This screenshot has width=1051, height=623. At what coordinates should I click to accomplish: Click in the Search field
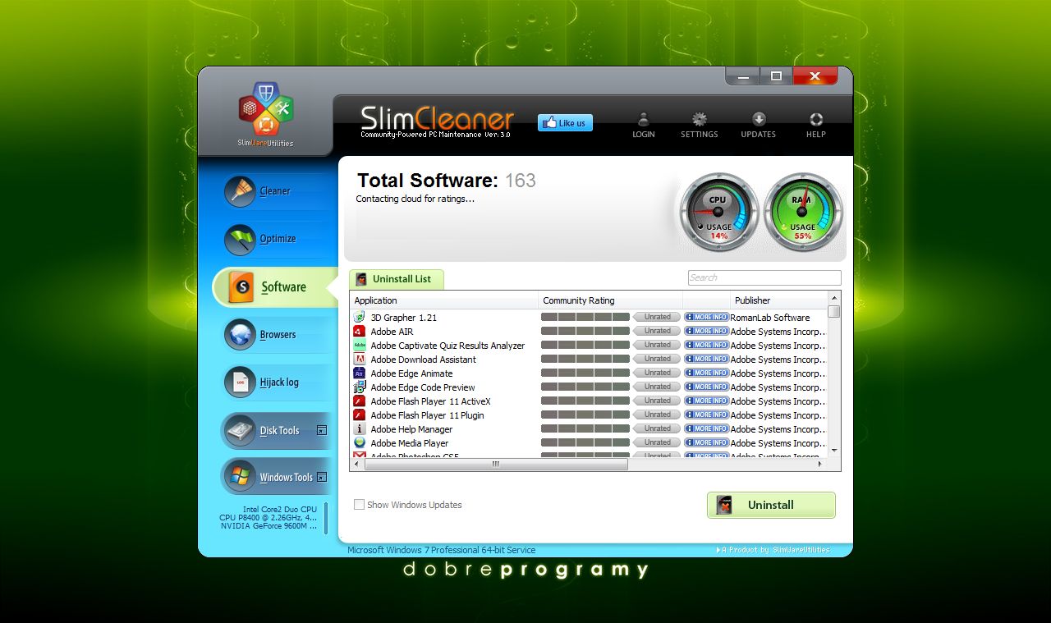click(764, 277)
